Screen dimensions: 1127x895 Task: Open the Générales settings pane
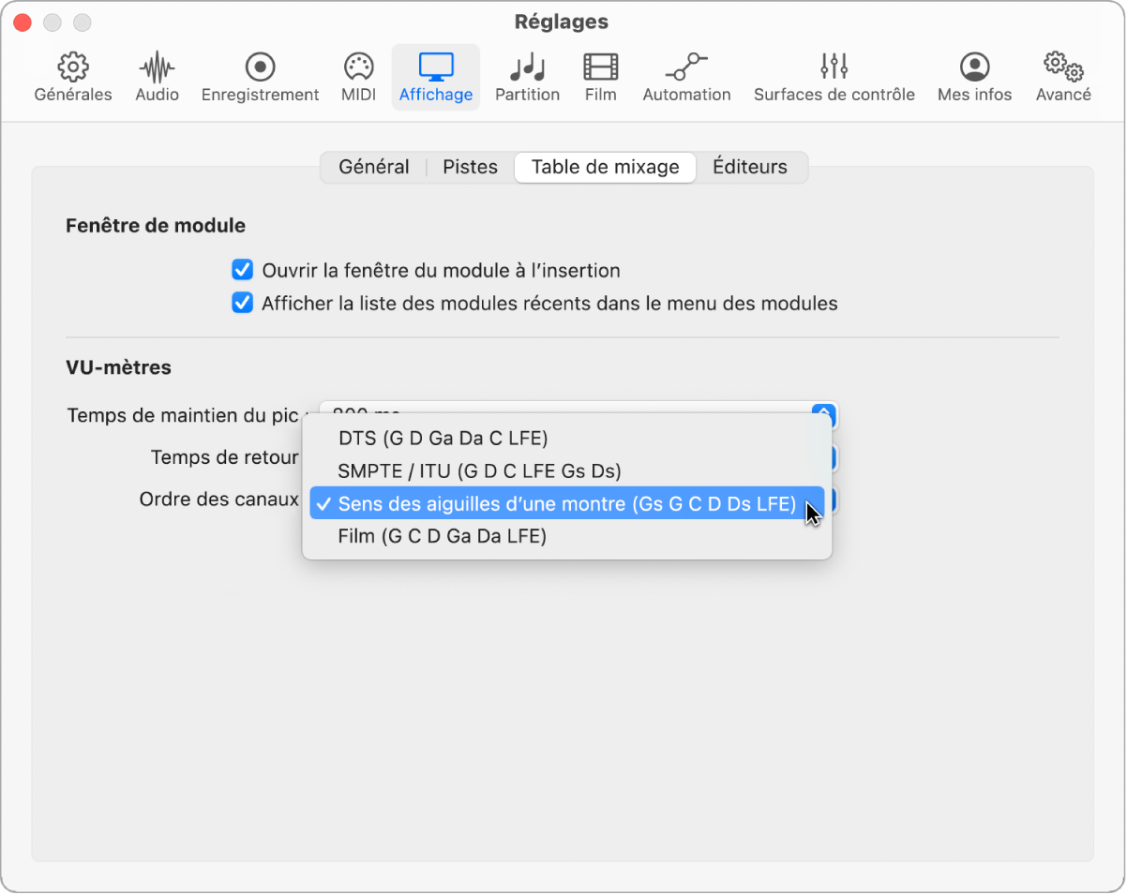point(73,77)
